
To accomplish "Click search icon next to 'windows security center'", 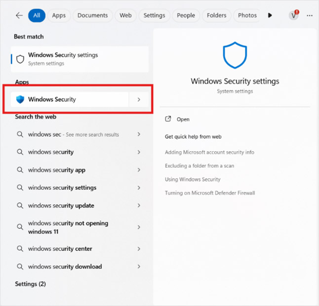I will point(20,249).
